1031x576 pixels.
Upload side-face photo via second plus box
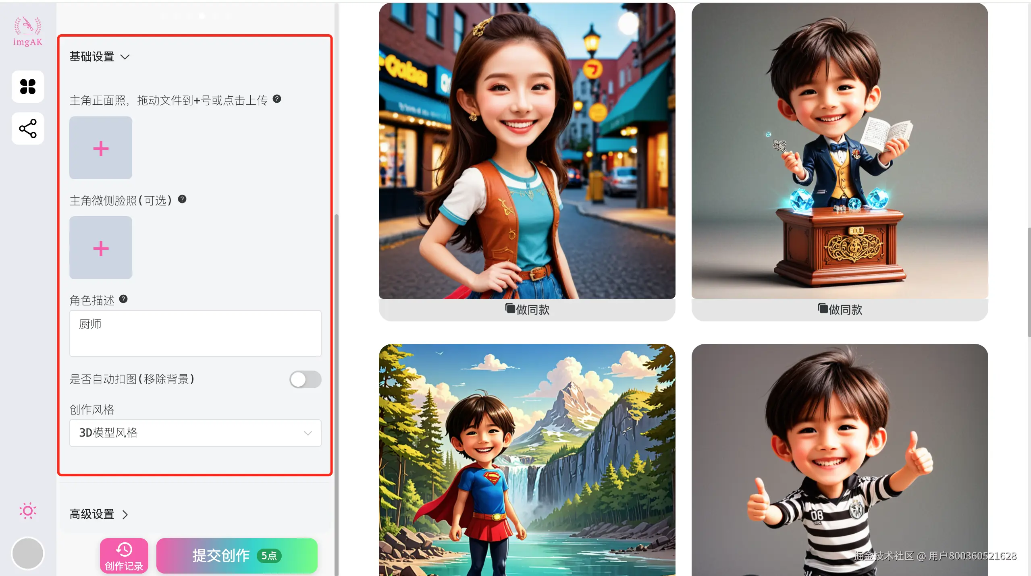(101, 248)
